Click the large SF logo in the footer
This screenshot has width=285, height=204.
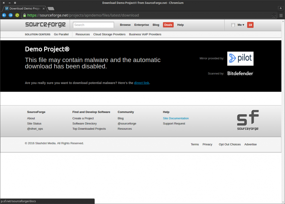pos(248,120)
